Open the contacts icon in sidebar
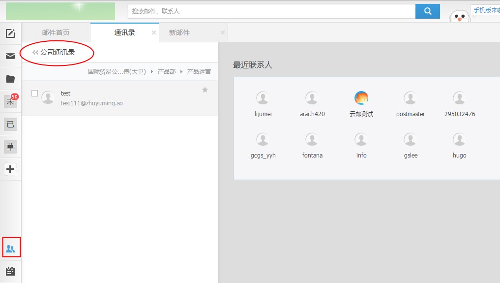 (11, 249)
